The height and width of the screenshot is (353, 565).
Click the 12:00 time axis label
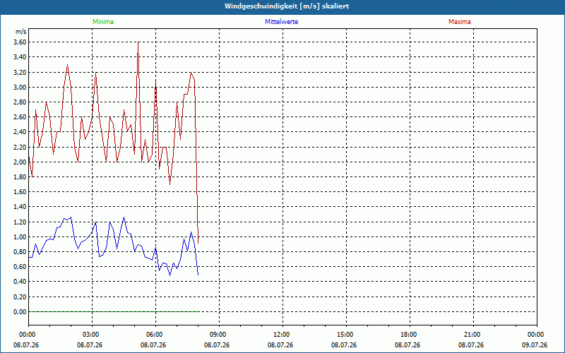(282, 335)
